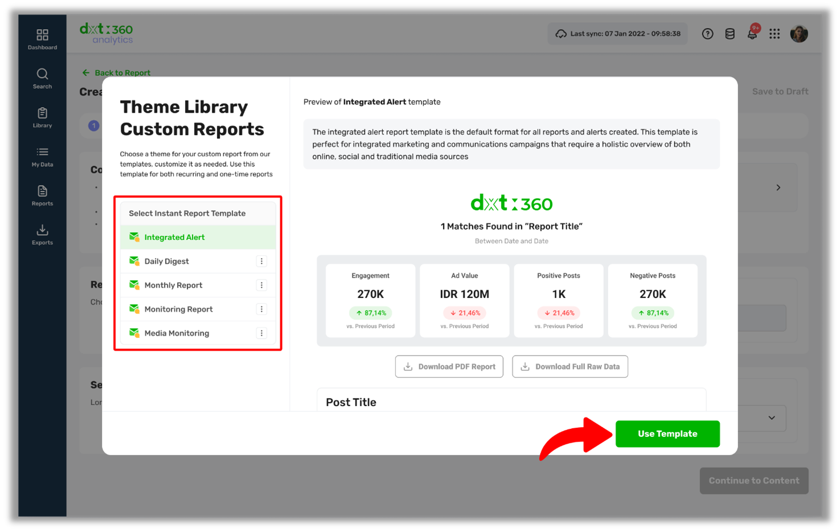Open Search in the sidebar
The height and width of the screenshot is (532, 840).
(42, 79)
